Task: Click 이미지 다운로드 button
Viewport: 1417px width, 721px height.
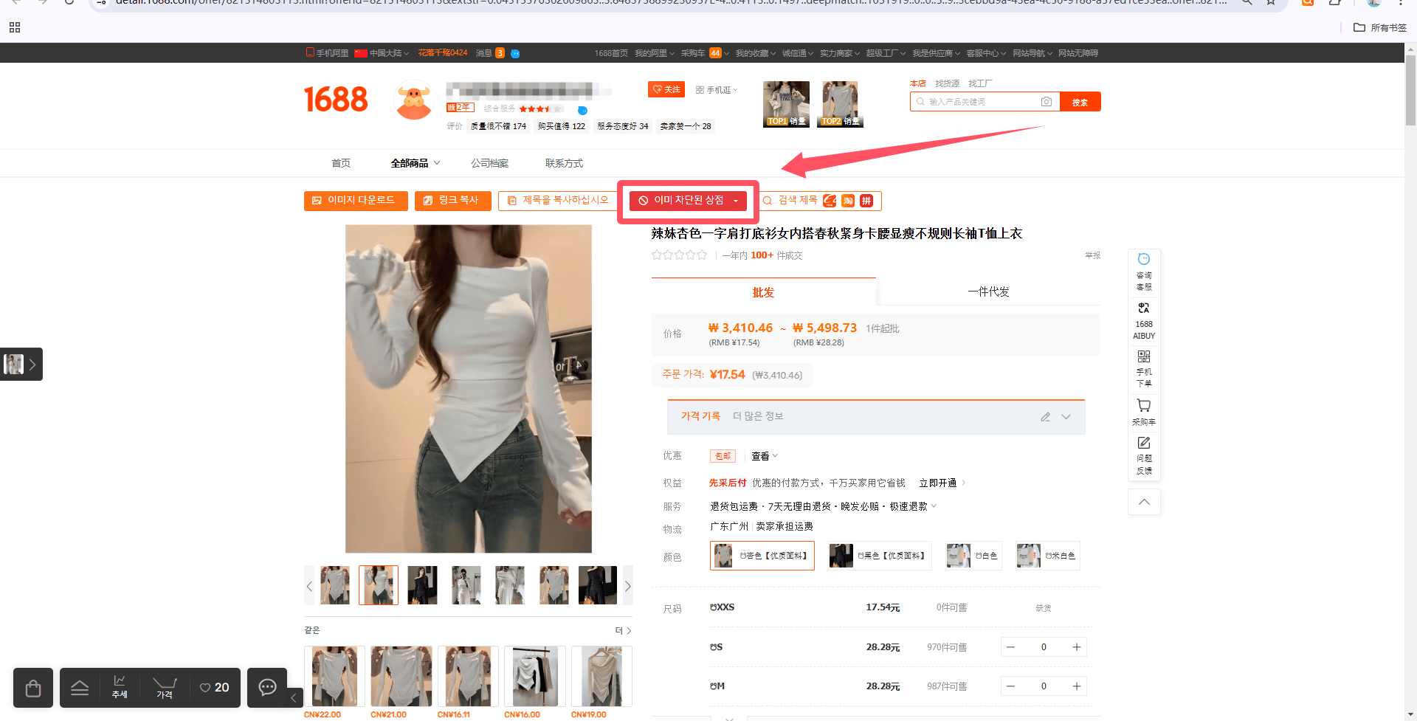Action: click(356, 201)
